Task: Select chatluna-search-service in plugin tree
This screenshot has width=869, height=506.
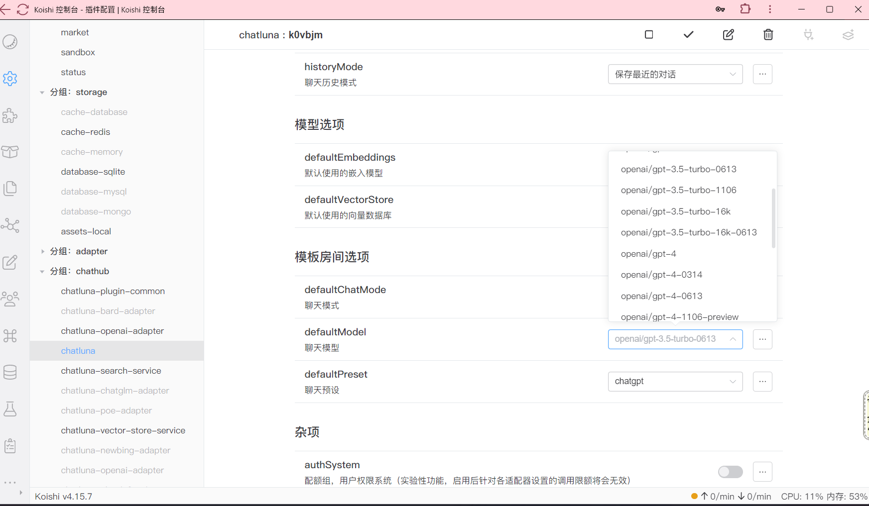Action: click(111, 371)
